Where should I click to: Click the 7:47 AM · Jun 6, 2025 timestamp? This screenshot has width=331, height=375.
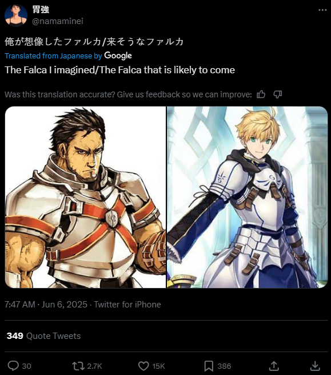46,305
